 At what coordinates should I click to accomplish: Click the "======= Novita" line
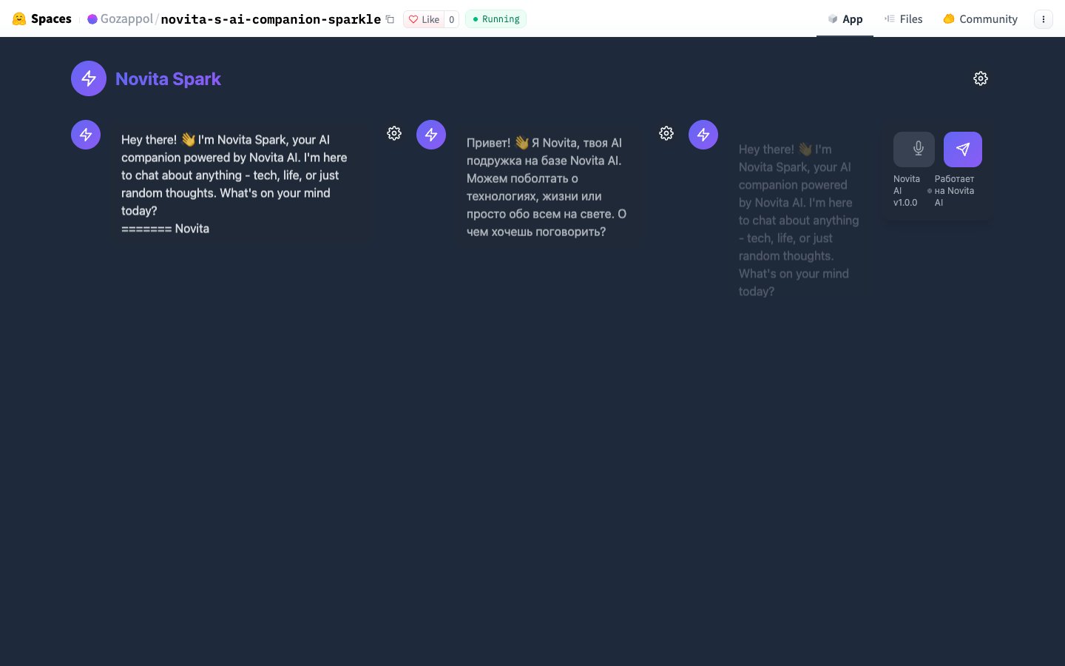[x=165, y=229]
